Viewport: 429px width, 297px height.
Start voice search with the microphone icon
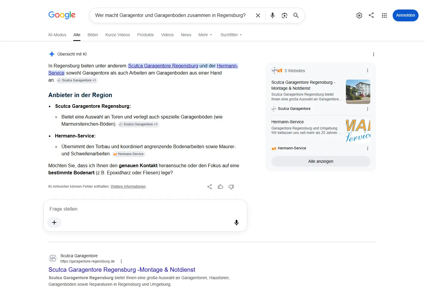tap(273, 15)
